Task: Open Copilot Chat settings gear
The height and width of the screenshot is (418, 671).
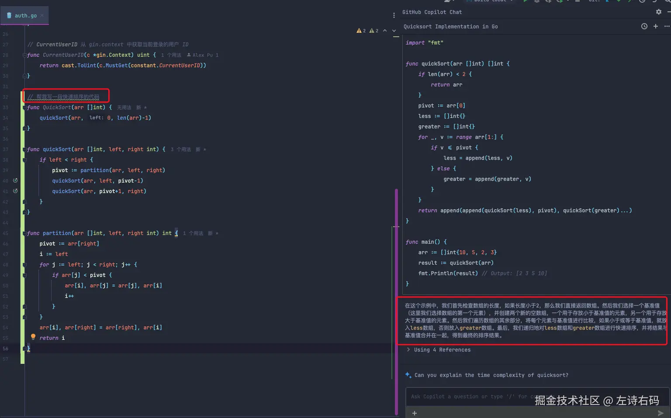Action: [x=658, y=12]
